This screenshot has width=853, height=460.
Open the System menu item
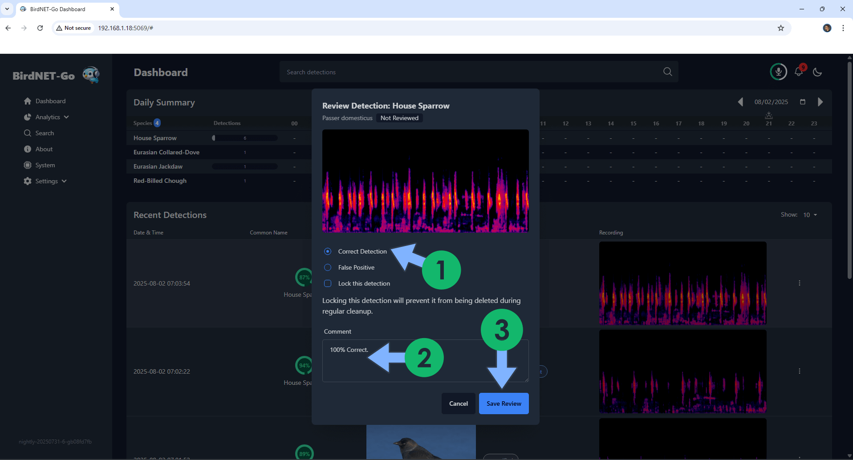[45, 165]
